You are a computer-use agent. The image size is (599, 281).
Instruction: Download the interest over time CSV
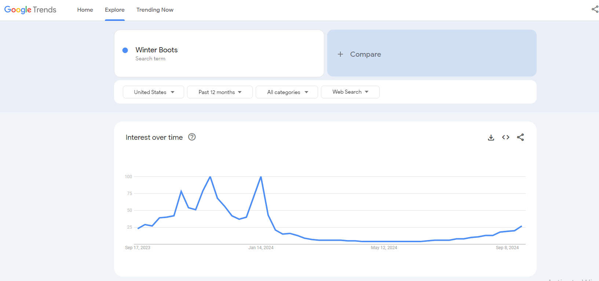[x=491, y=137]
